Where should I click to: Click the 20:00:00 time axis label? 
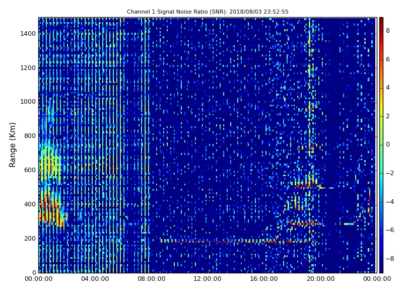pyautogui.click(x=321, y=279)
